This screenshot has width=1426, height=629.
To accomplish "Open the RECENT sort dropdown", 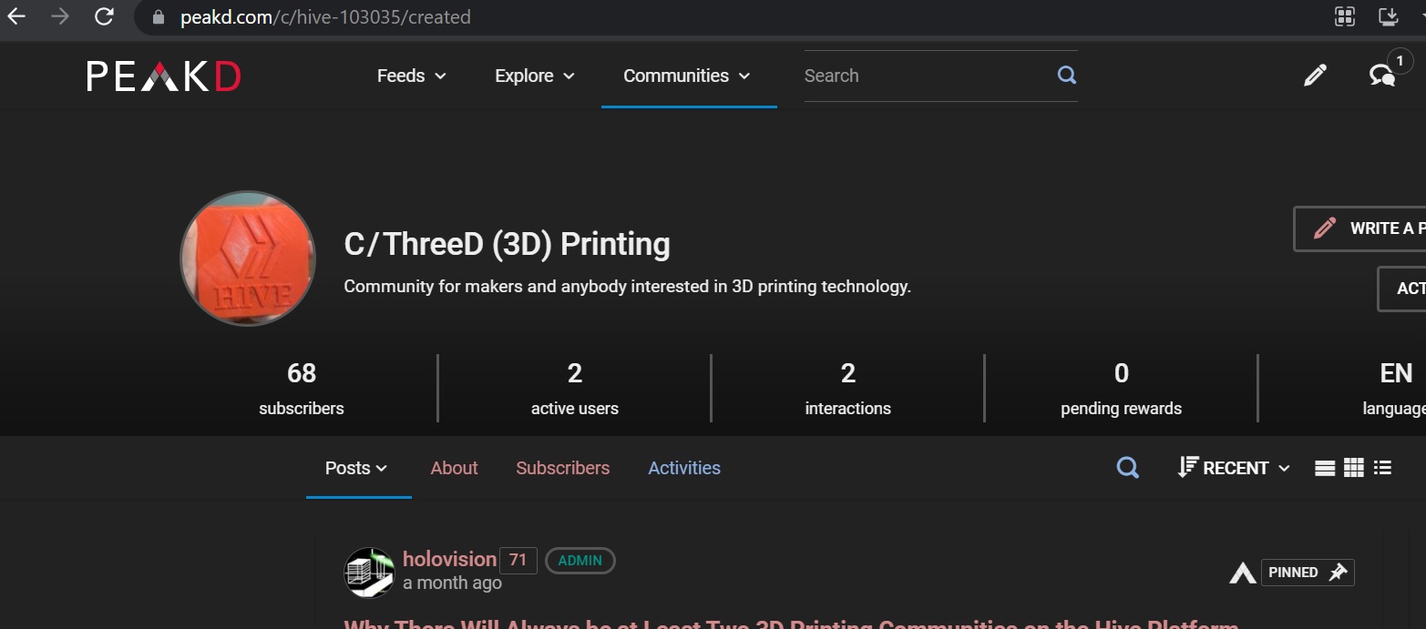I will (1234, 468).
